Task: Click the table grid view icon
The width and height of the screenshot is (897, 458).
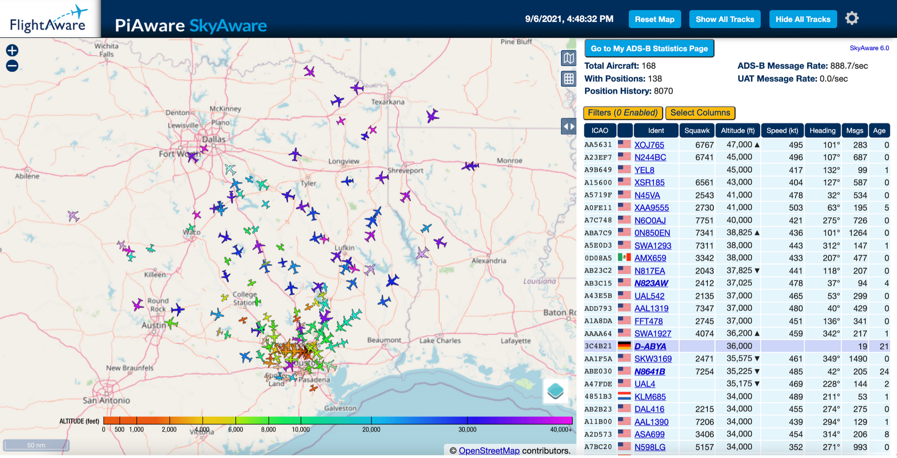Action: (569, 79)
